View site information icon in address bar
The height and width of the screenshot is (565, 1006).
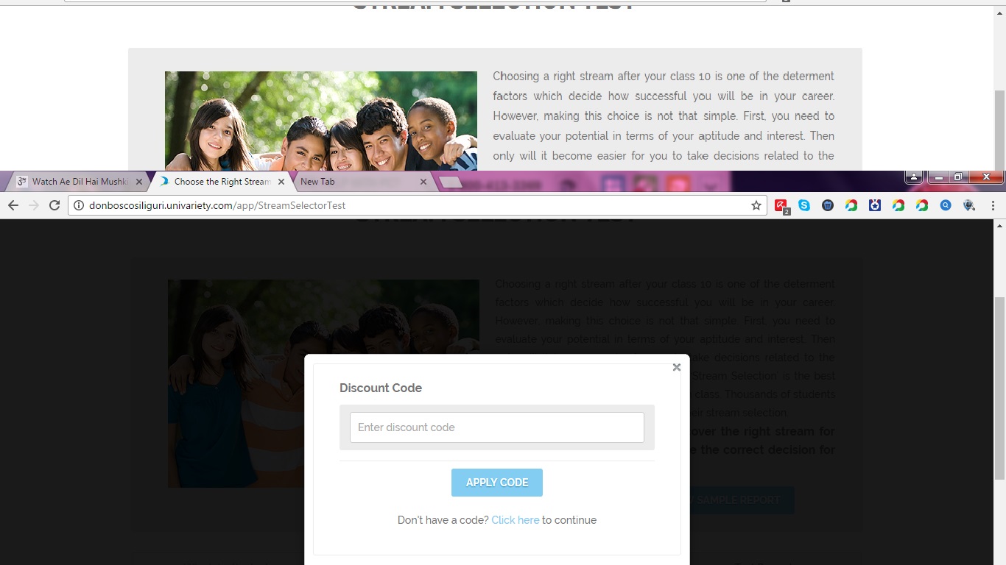click(79, 206)
